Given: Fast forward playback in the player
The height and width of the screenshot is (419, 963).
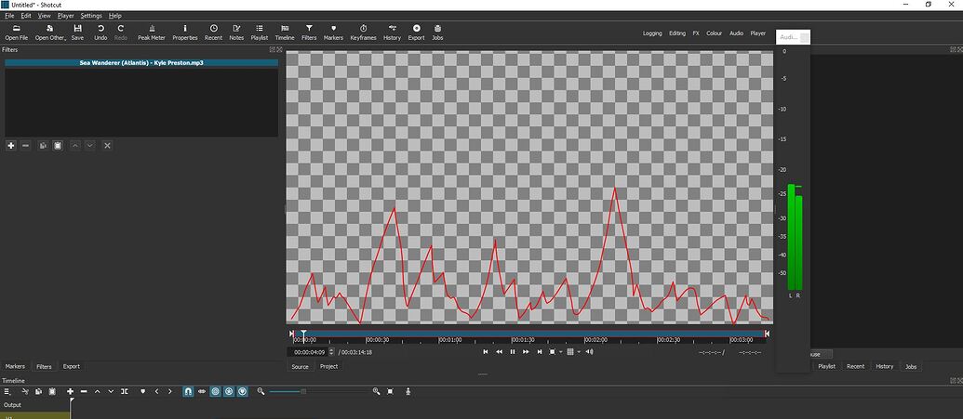Looking at the screenshot, I should pyautogui.click(x=526, y=351).
